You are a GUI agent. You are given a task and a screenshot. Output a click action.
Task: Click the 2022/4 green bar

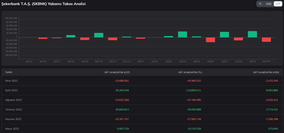[182, 35]
